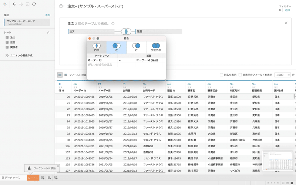Click the new story icon
This screenshot has width=296, height=185.
56,178
